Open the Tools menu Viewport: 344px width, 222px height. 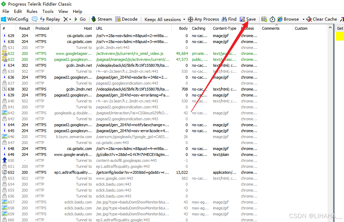click(x=48, y=12)
